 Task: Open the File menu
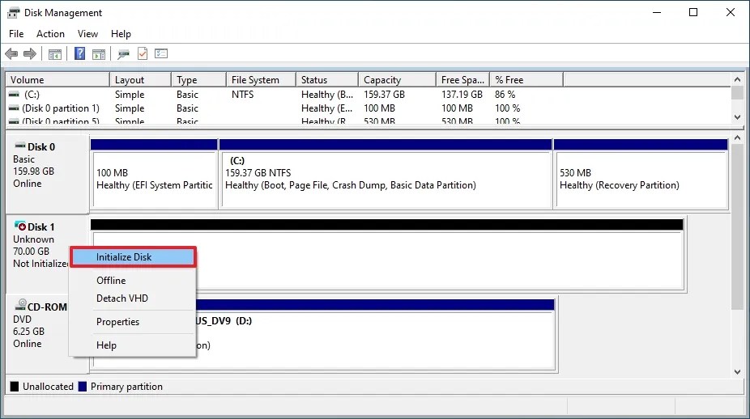tap(16, 34)
